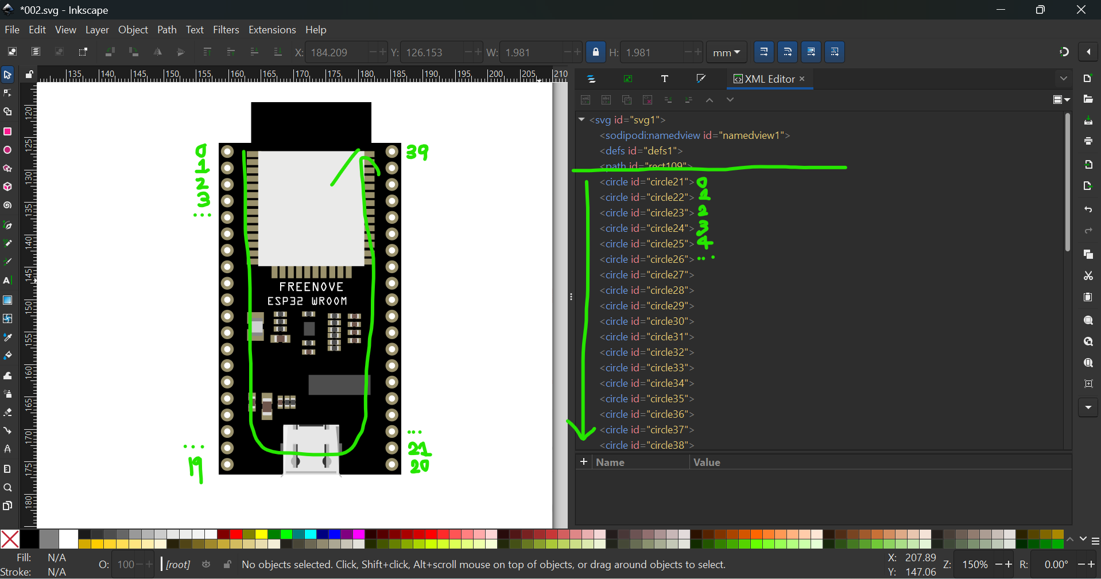This screenshot has height=579, width=1101.
Task: Toggle layer lock in status bar
Action: pos(227,565)
